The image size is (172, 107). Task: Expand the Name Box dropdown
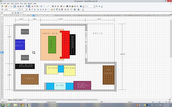[x=12, y=13]
